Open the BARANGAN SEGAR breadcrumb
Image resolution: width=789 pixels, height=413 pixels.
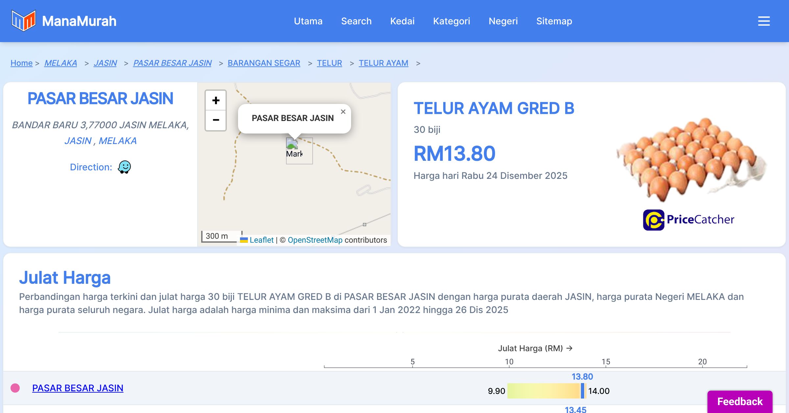click(x=264, y=63)
